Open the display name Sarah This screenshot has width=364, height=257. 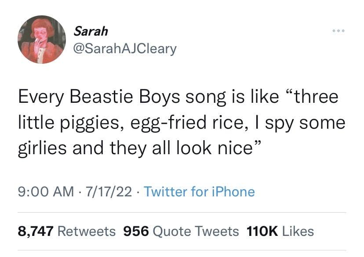pos(90,31)
